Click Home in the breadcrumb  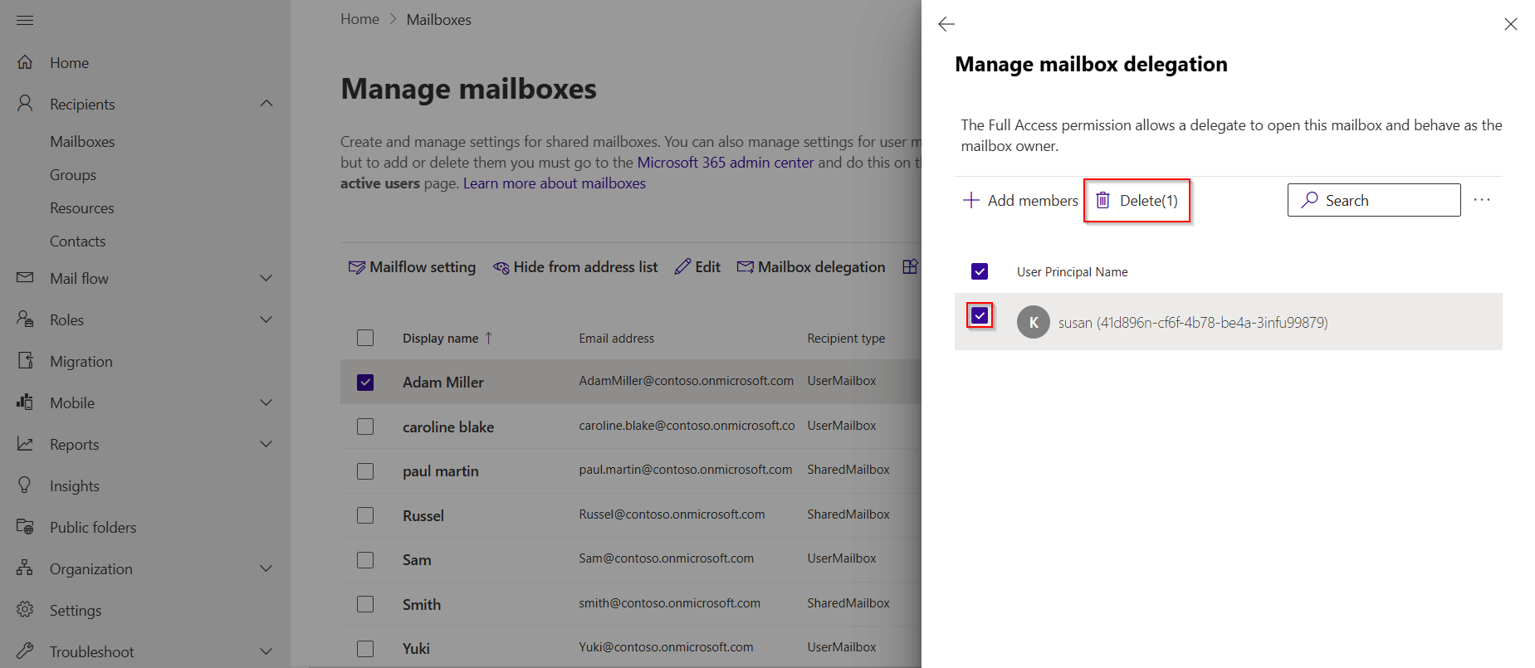359,19
